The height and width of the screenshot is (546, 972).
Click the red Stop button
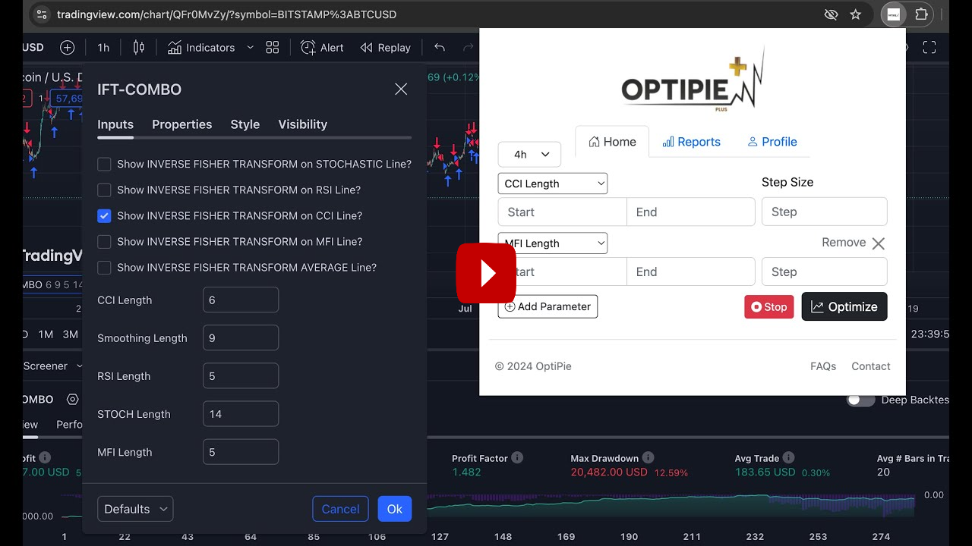tap(768, 306)
